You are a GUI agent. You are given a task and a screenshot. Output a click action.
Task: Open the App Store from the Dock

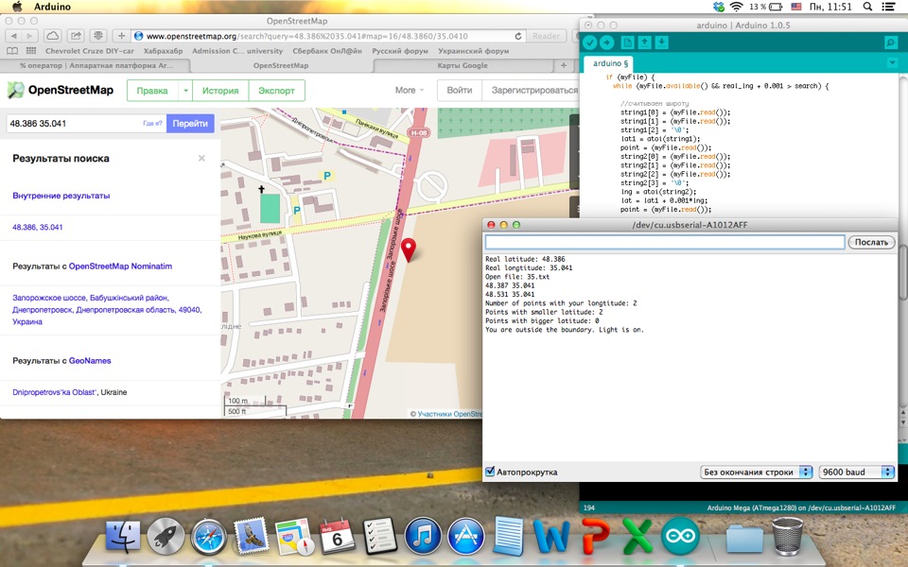pyautogui.click(x=466, y=536)
